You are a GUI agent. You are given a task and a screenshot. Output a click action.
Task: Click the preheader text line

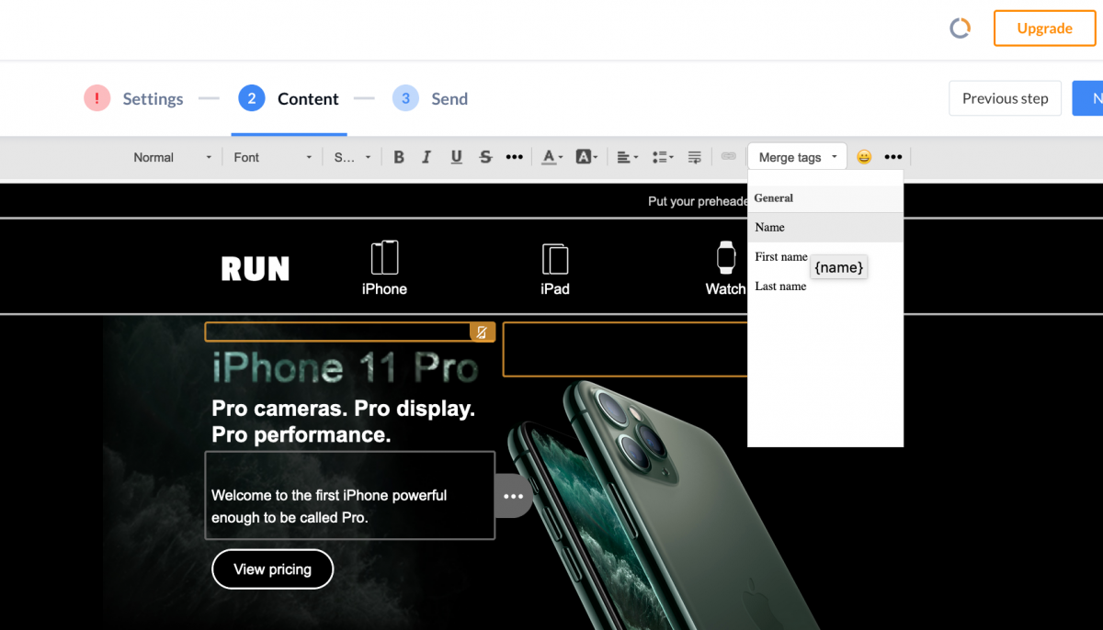point(698,201)
